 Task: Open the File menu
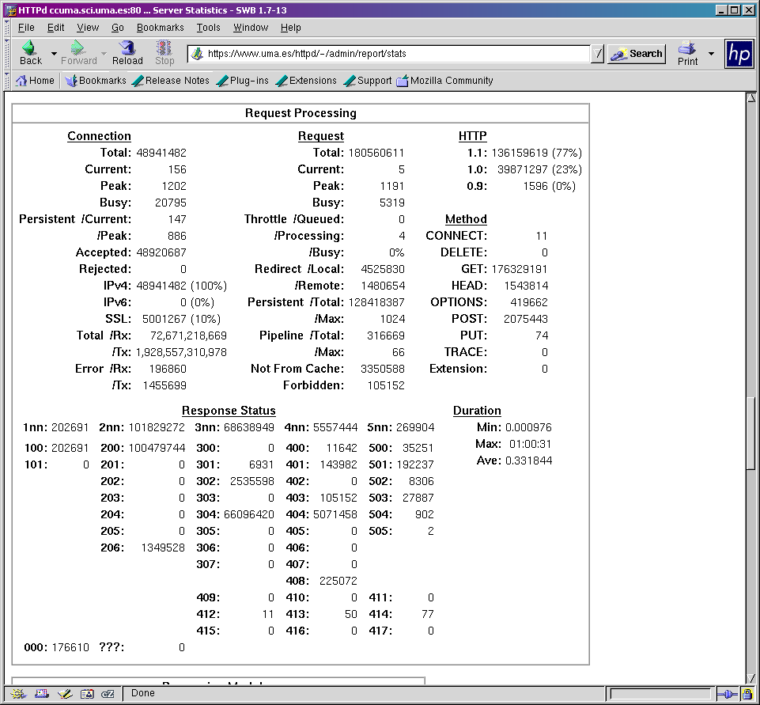(x=26, y=28)
